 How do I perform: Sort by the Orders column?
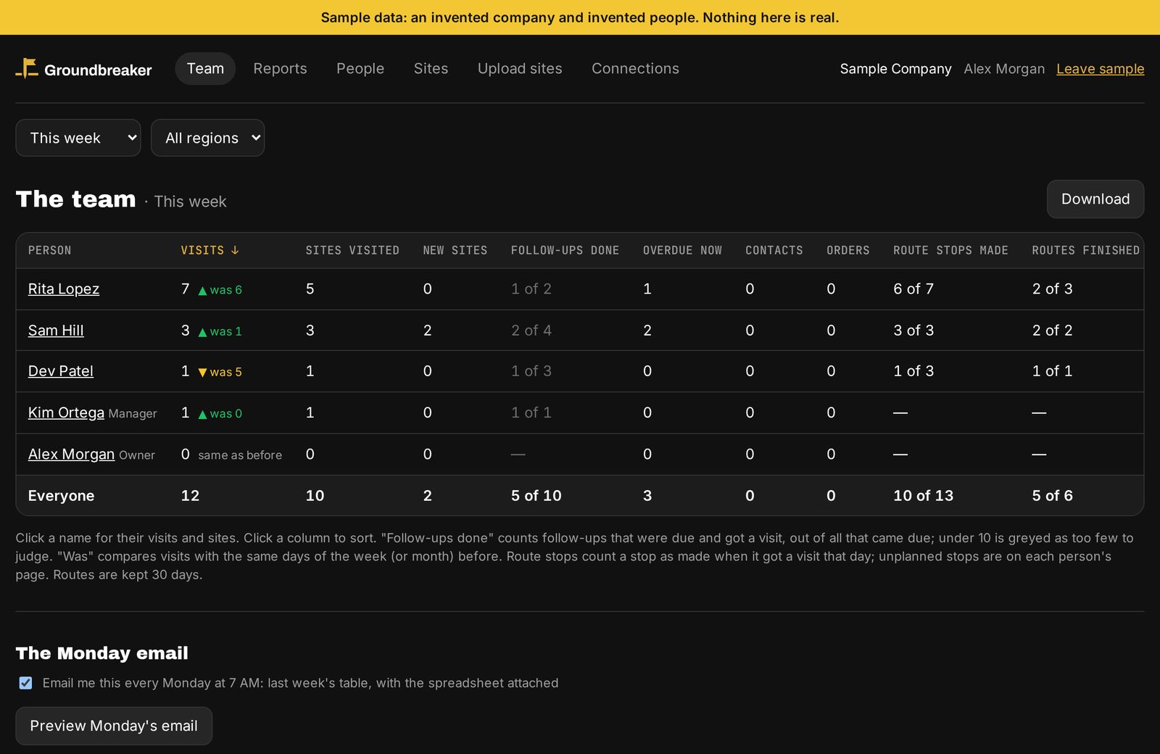pos(848,250)
